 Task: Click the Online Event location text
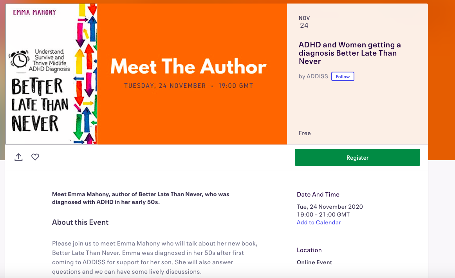pyautogui.click(x=314, y=262)
